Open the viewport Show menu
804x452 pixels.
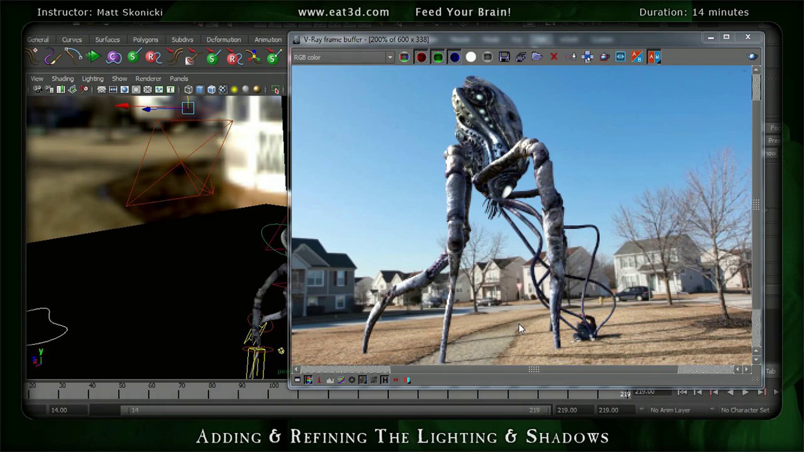pyautogui.click(x=120, y=79)
